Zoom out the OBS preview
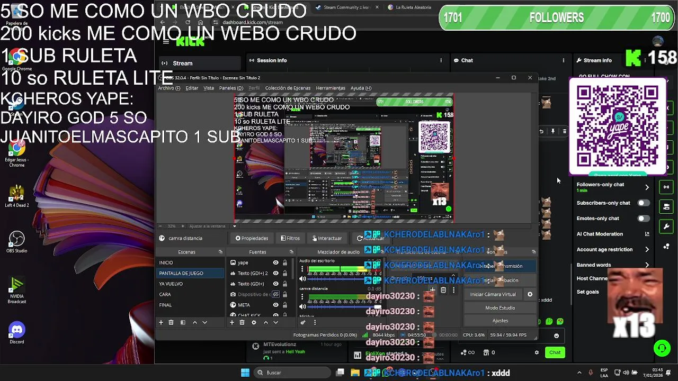Image resolution: width=678 pixels, height=381 pixels. coord(160,226)
